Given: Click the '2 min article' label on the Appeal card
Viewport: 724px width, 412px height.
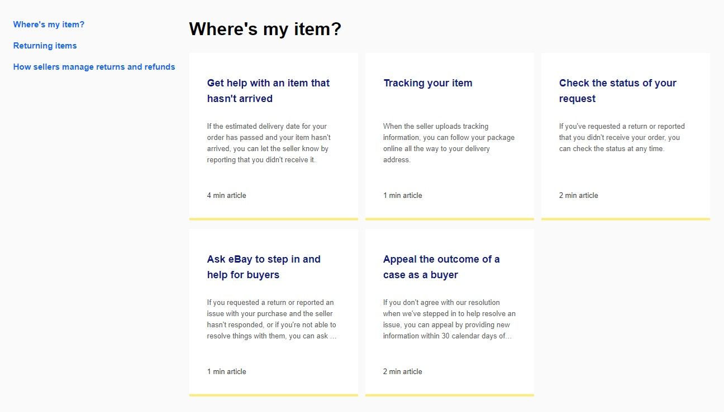Looking at the screenshot, I should pos(403,371).
